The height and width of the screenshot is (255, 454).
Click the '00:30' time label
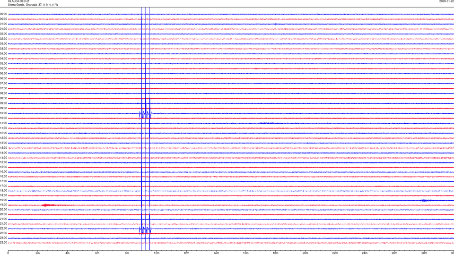4,19
